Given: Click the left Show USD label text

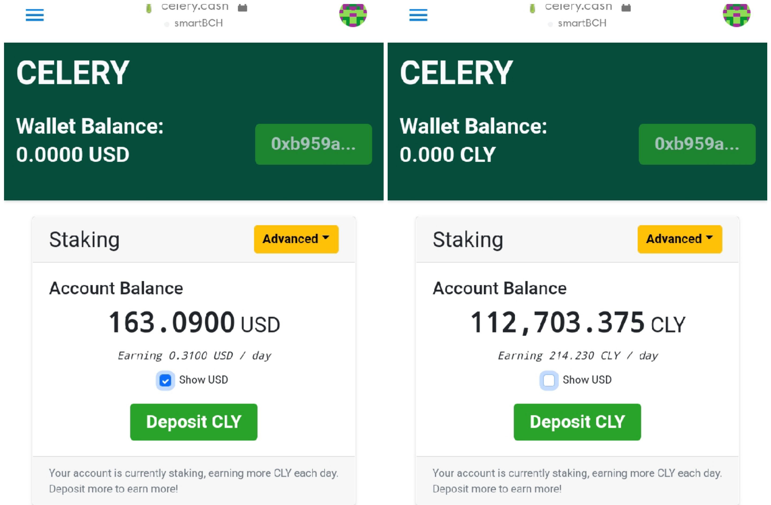Looking at the screenshot, I should pos(203,380).
